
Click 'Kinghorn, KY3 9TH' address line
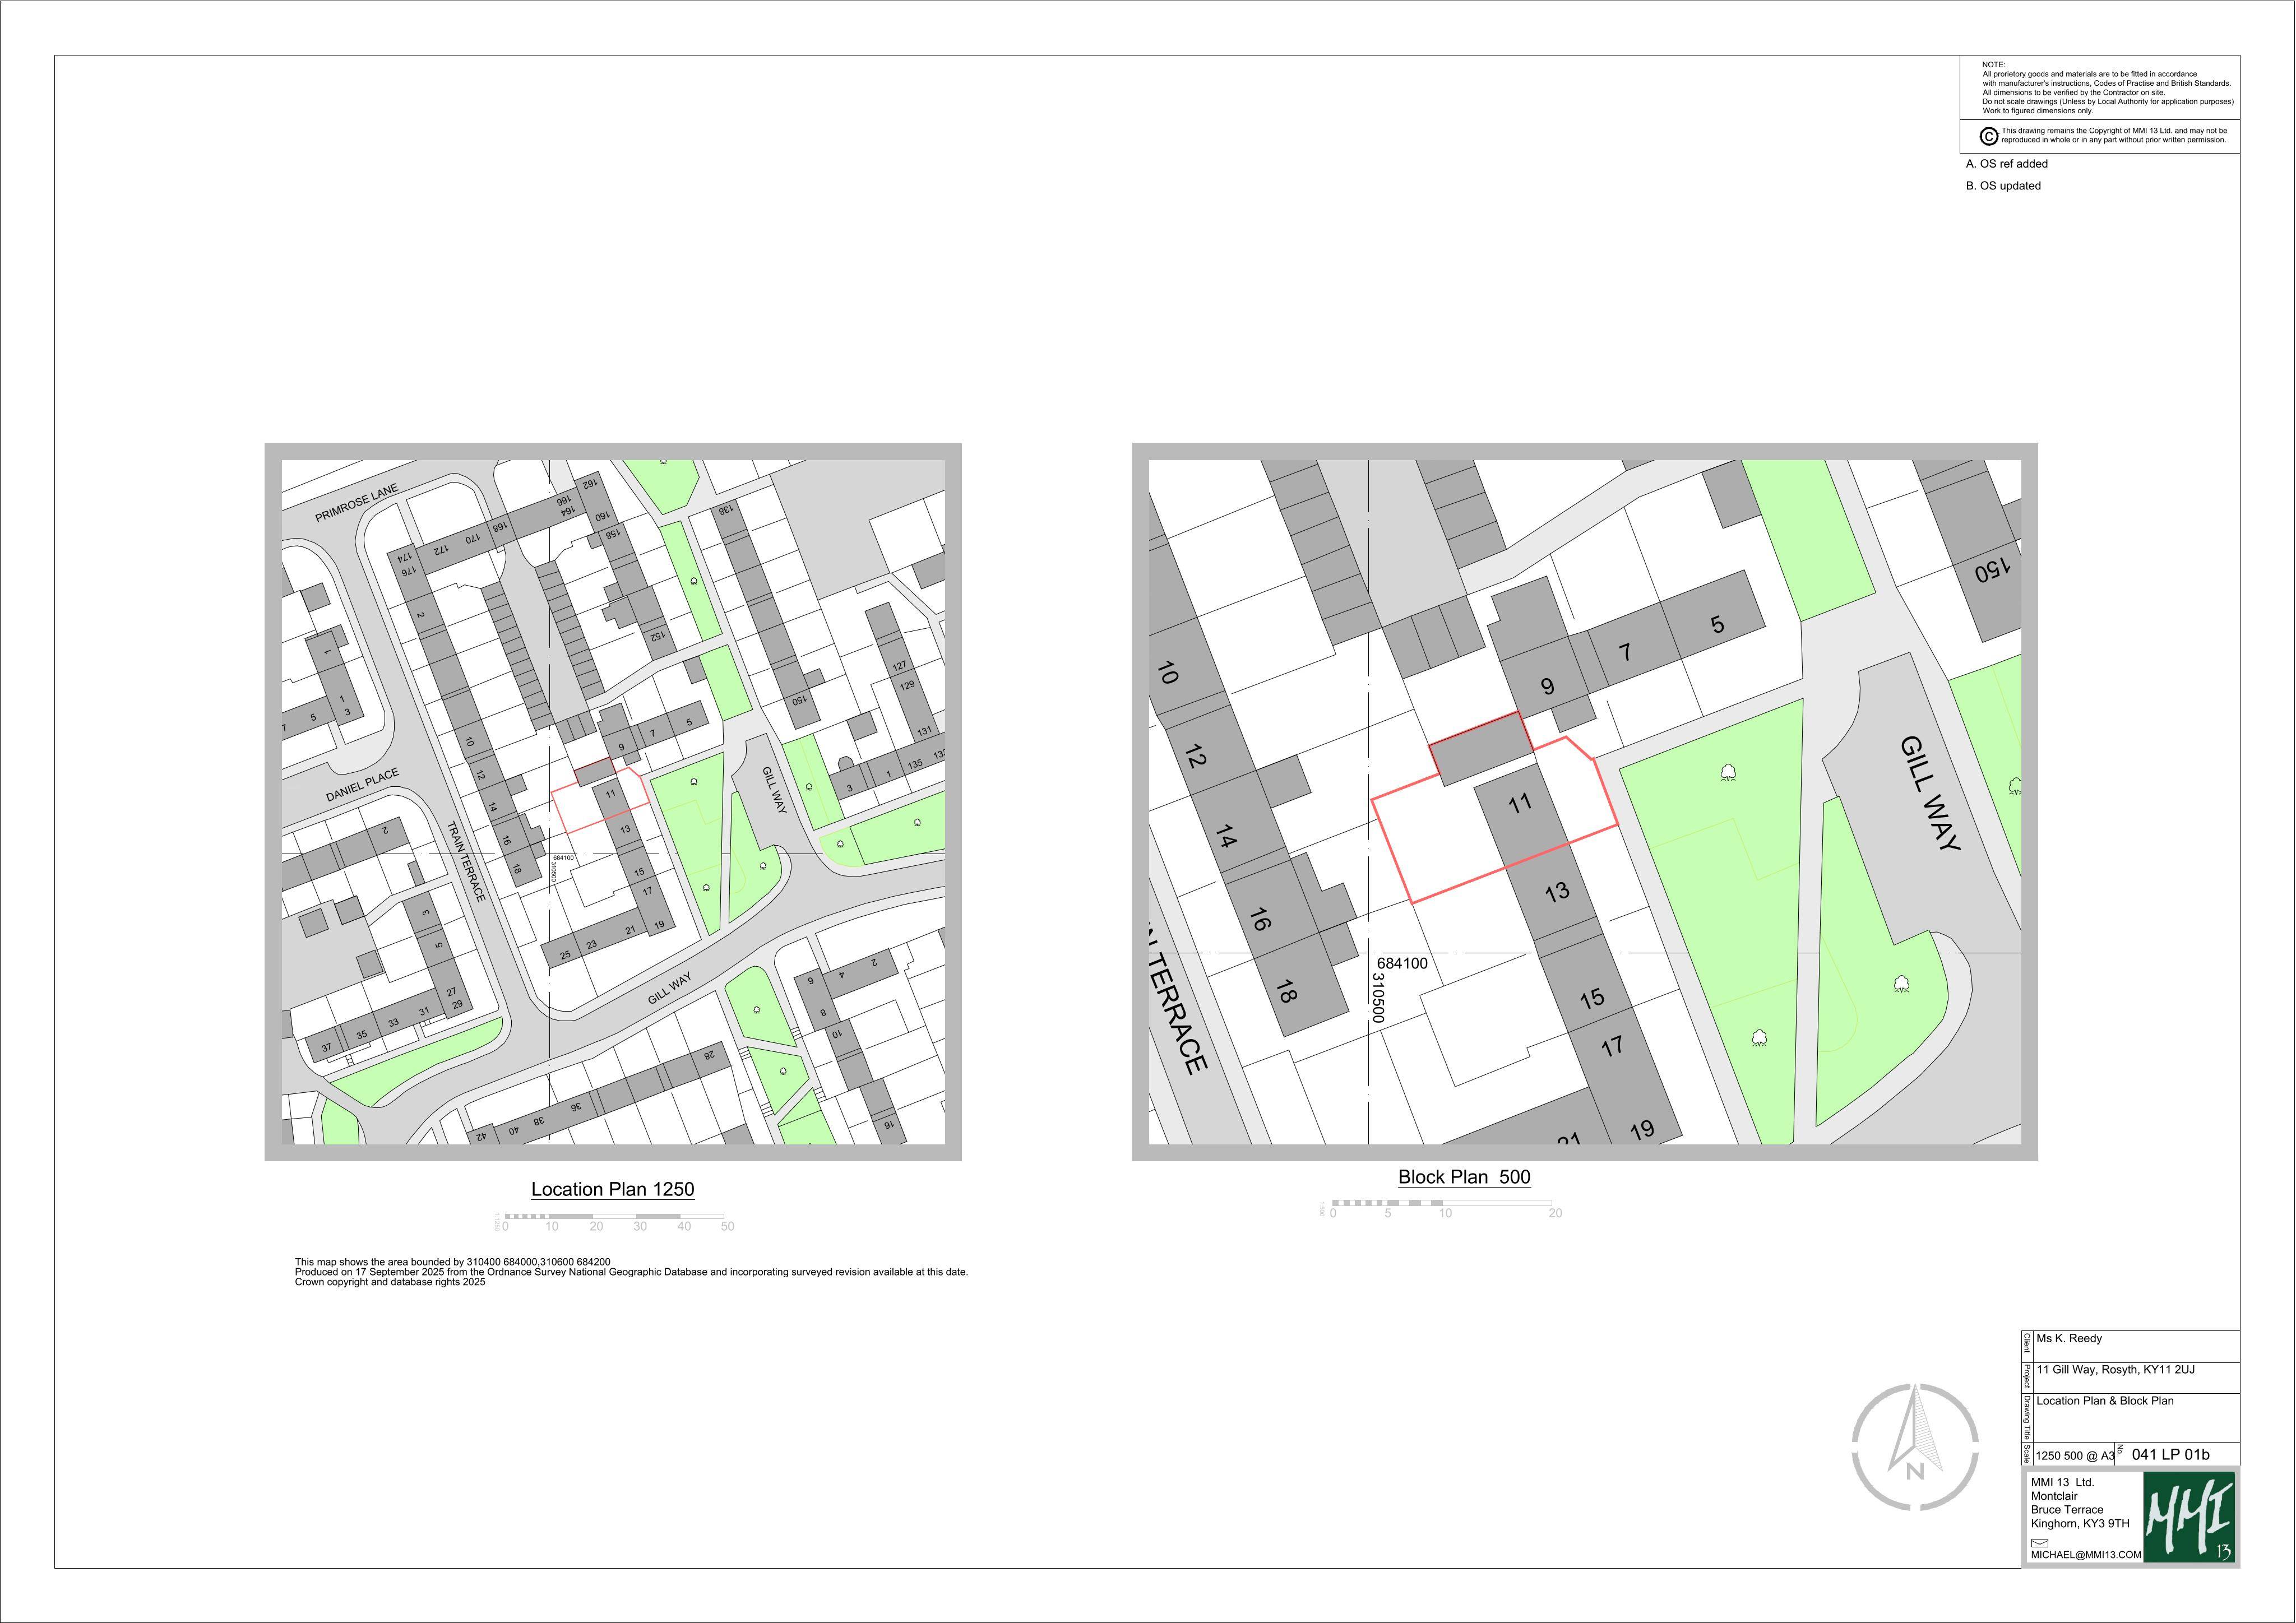tap(2080, 1524)
